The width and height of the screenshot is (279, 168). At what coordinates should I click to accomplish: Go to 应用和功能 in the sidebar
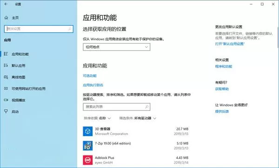tap(20, 54)
